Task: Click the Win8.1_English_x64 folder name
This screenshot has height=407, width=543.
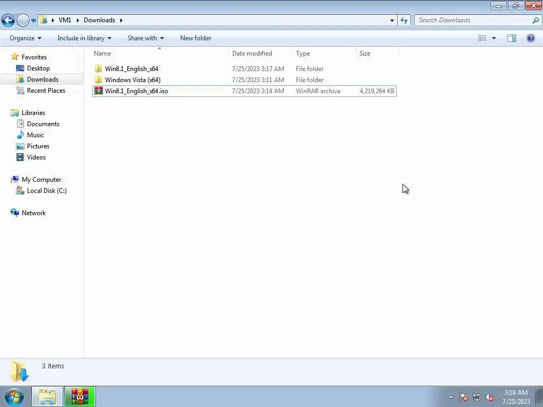Action: [132, 68]
